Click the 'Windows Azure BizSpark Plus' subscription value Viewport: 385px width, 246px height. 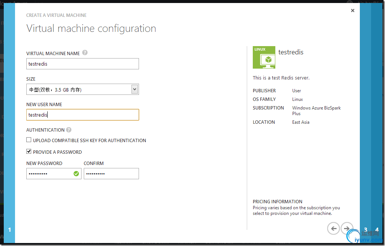(x=317, y=111)
